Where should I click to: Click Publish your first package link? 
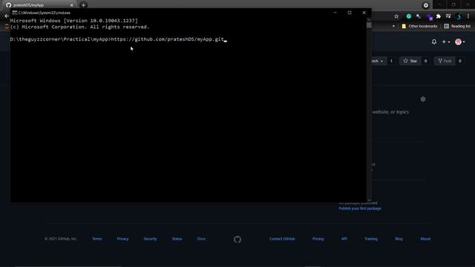click(360, 208)
